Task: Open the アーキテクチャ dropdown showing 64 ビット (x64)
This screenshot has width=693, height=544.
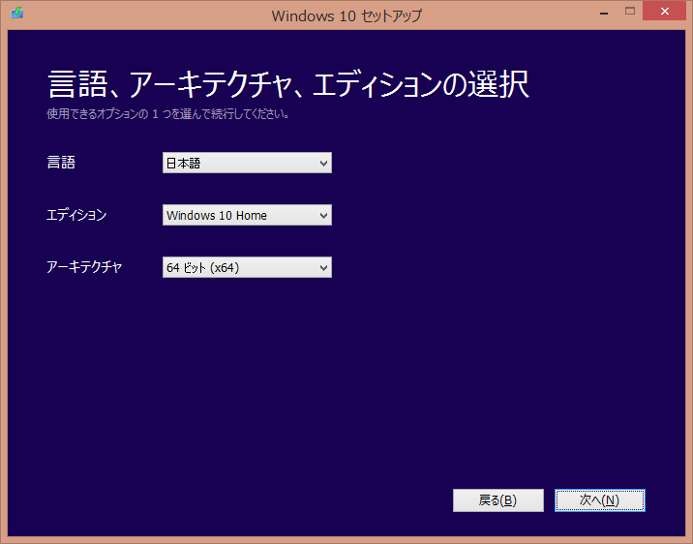Action: pos(247,267)
